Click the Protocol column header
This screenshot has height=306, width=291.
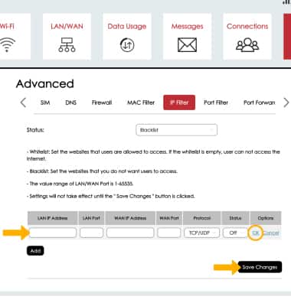pos(201,218)
